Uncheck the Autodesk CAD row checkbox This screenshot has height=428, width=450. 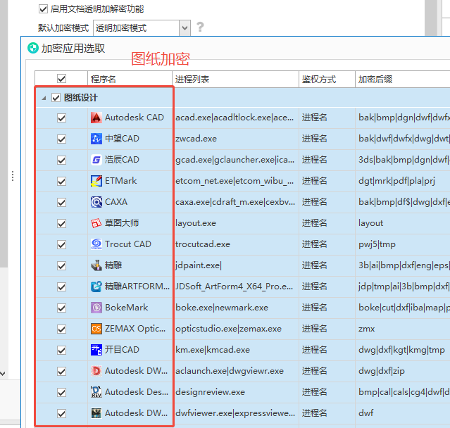(61, 118)
